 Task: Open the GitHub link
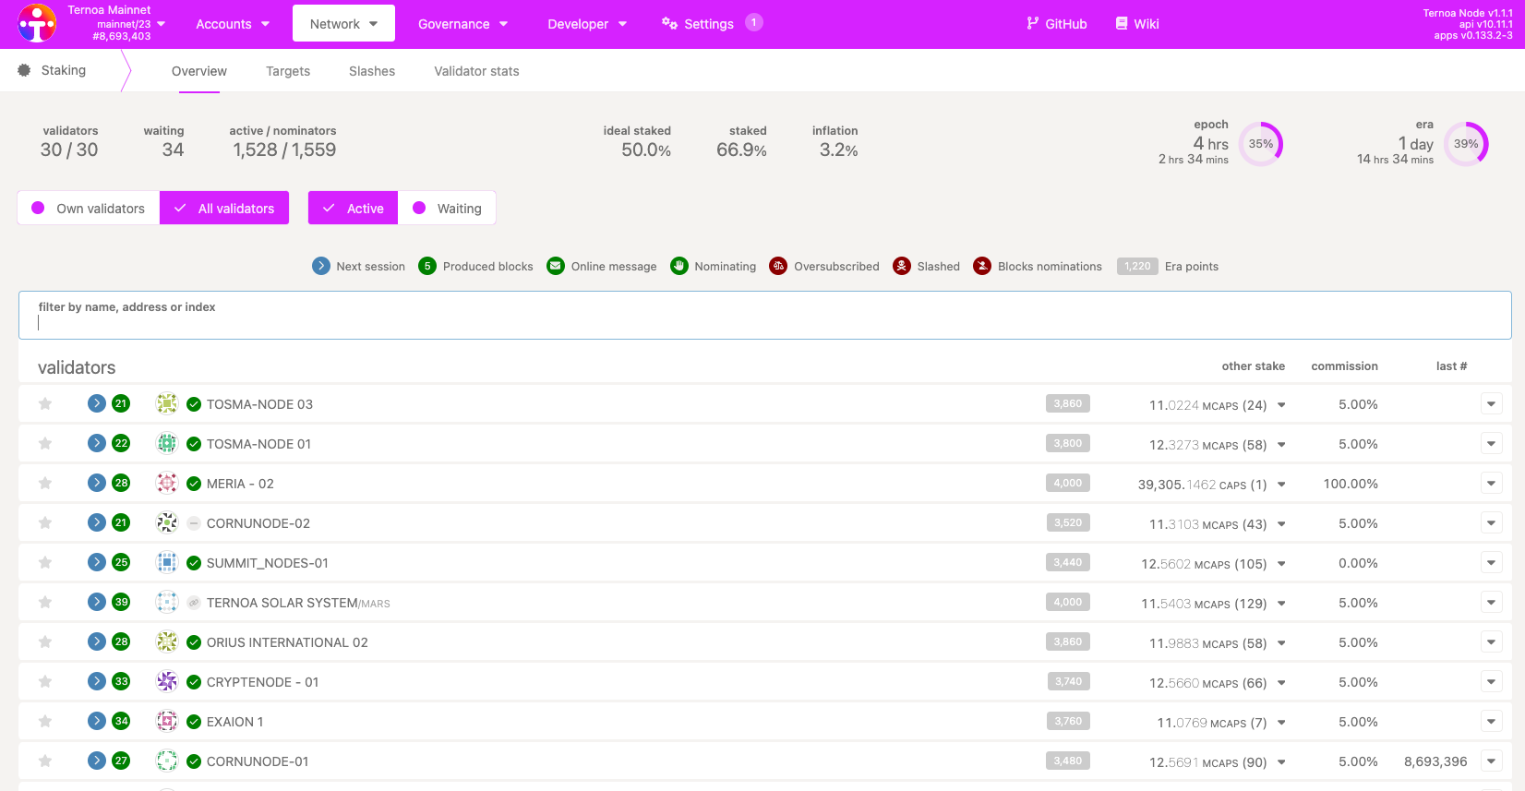pos(1056,24)
